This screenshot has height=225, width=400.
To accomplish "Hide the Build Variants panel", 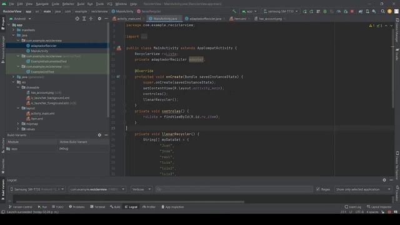I will click(x=106, y=135).
